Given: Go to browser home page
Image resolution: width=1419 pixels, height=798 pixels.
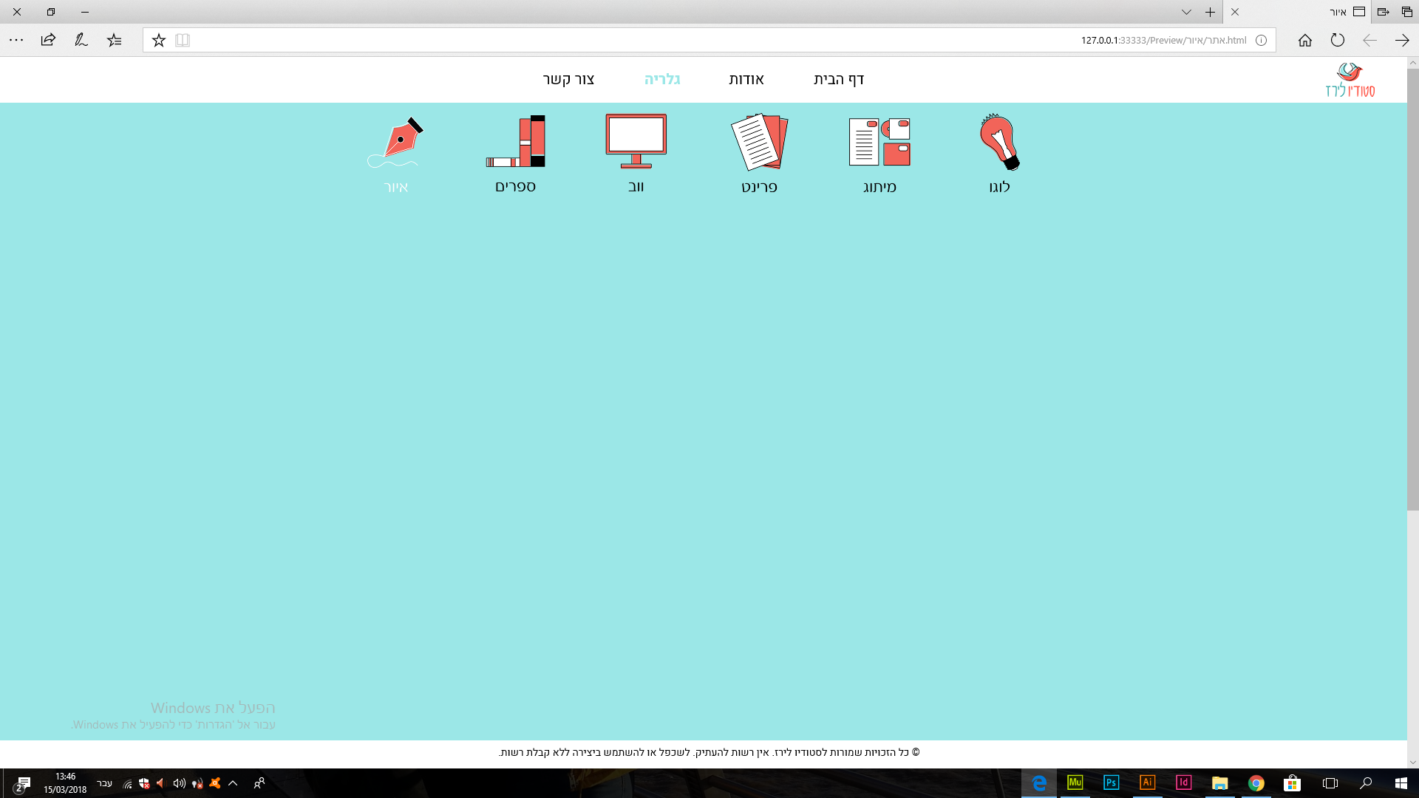Looking at the screenshot, I should 1305,41.
